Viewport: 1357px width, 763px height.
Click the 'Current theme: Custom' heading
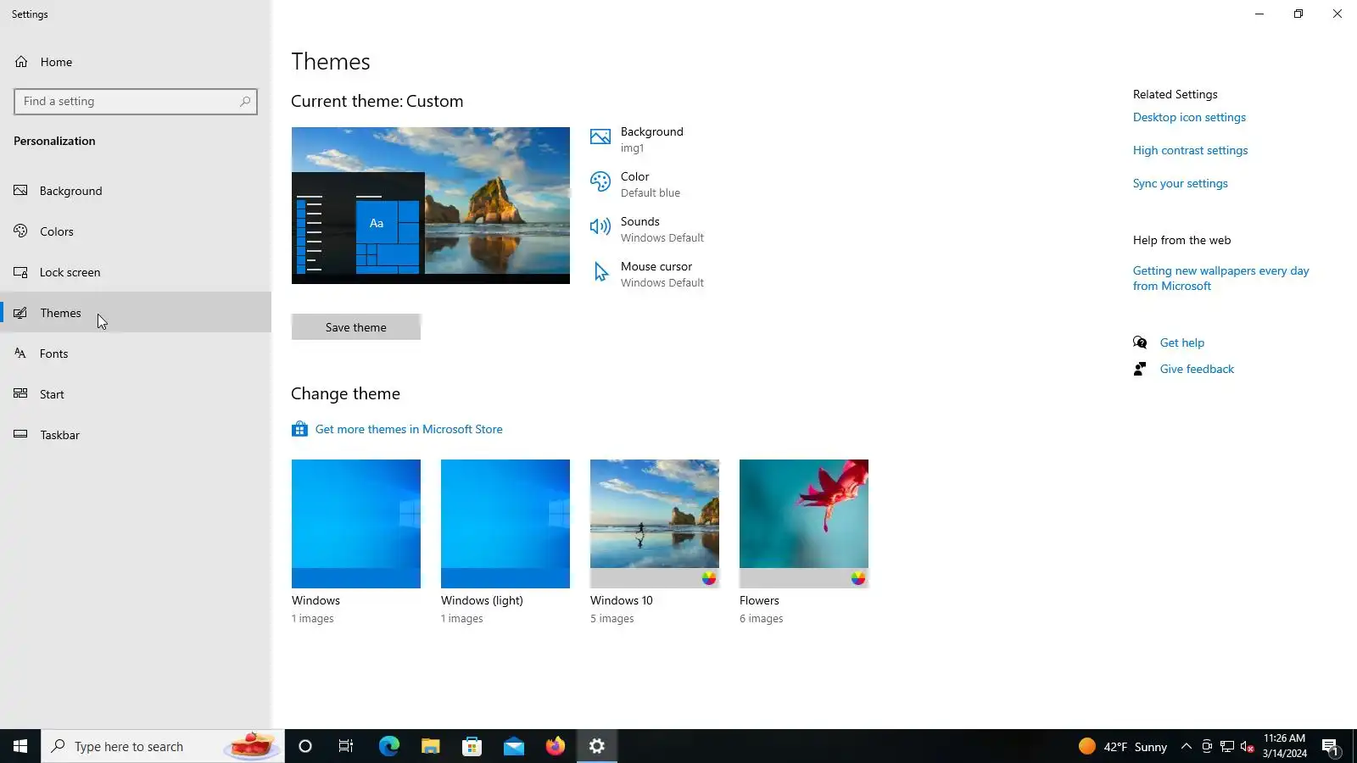tap(377, 101)
